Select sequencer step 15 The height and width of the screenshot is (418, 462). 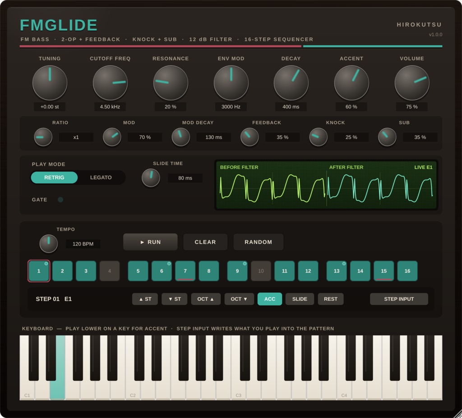[383, 271]
